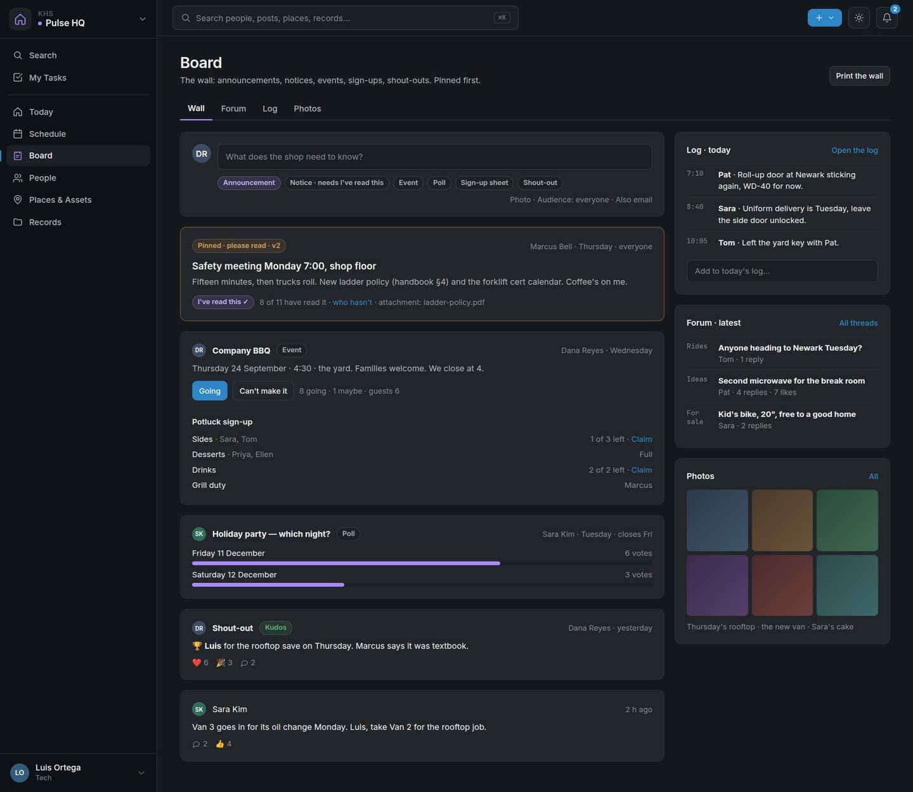
Task: Open the log link
Action: click(x=855, y=151)
